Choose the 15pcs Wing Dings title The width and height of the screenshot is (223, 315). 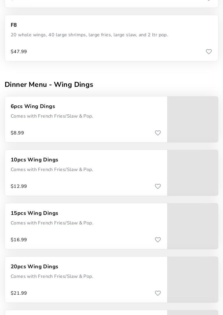pyautogui.click(x=34, y=213)
